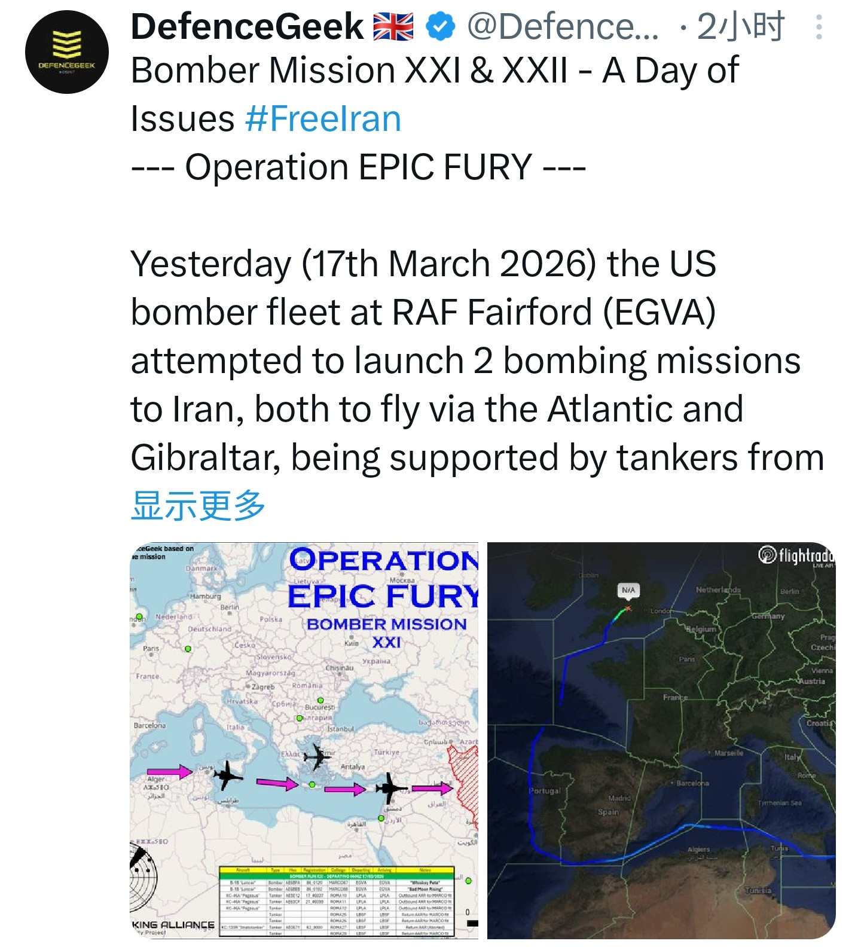Open the #FreeIran hashtag

323,118
